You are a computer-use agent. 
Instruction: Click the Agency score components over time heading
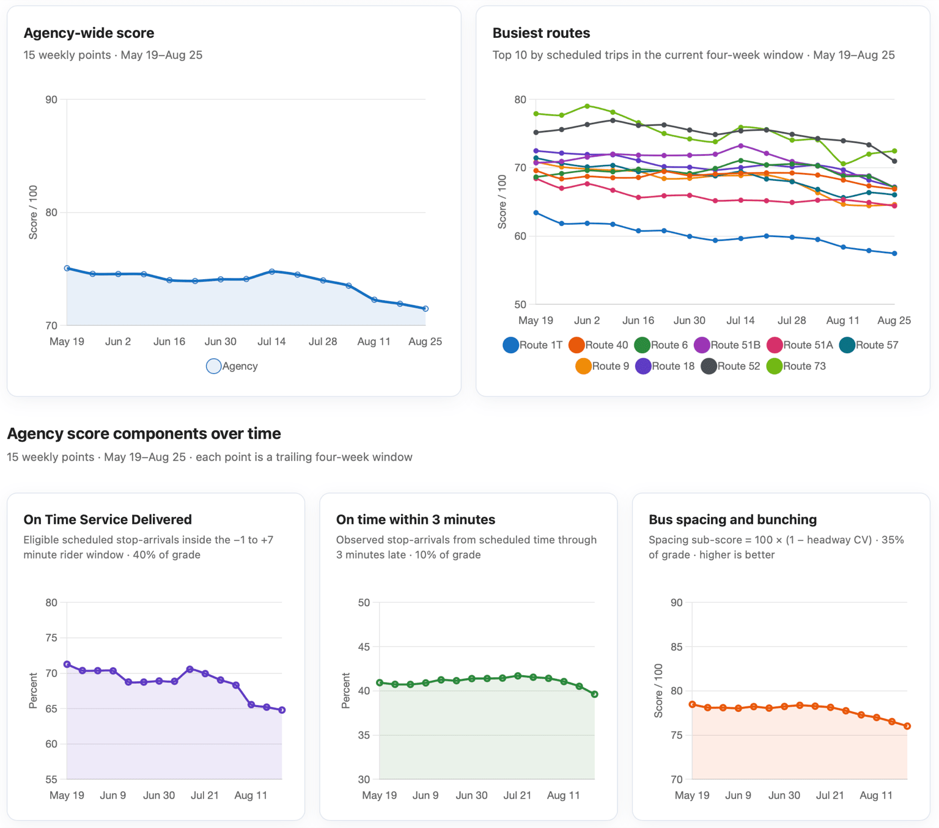point(144,433)
